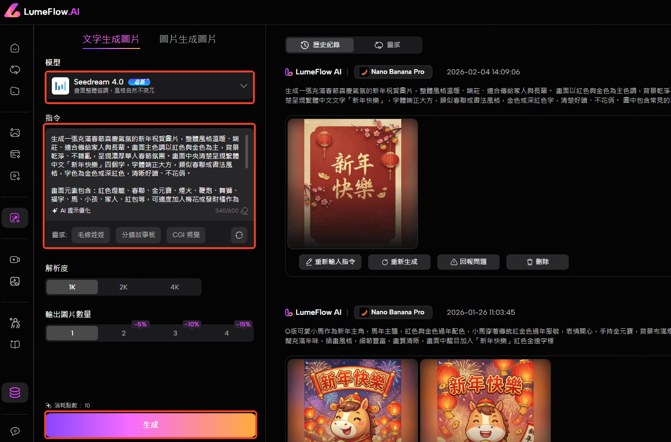The width and height of the screenshot is (671, 442).
Task: Click the 生成 generate button
Action: [x=150, y=425]
